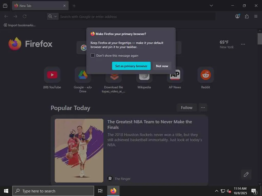The height and width of the screenshot is (196, 262).
Task: Open Task View on the taskbar
Action: coord(100,191)
